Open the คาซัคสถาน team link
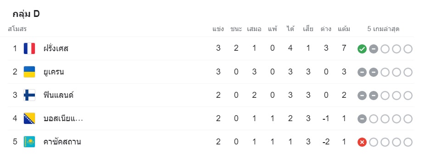 coord(62,142)
